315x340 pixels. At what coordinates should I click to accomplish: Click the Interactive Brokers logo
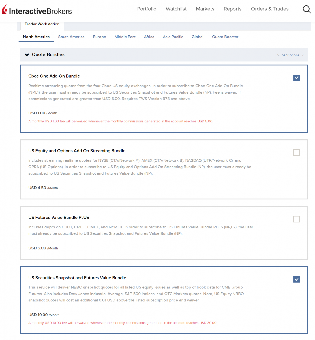point(37,10)
